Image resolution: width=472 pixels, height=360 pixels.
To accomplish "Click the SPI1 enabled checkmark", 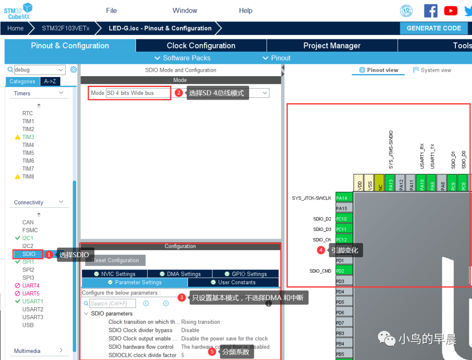I will (17, 262).
